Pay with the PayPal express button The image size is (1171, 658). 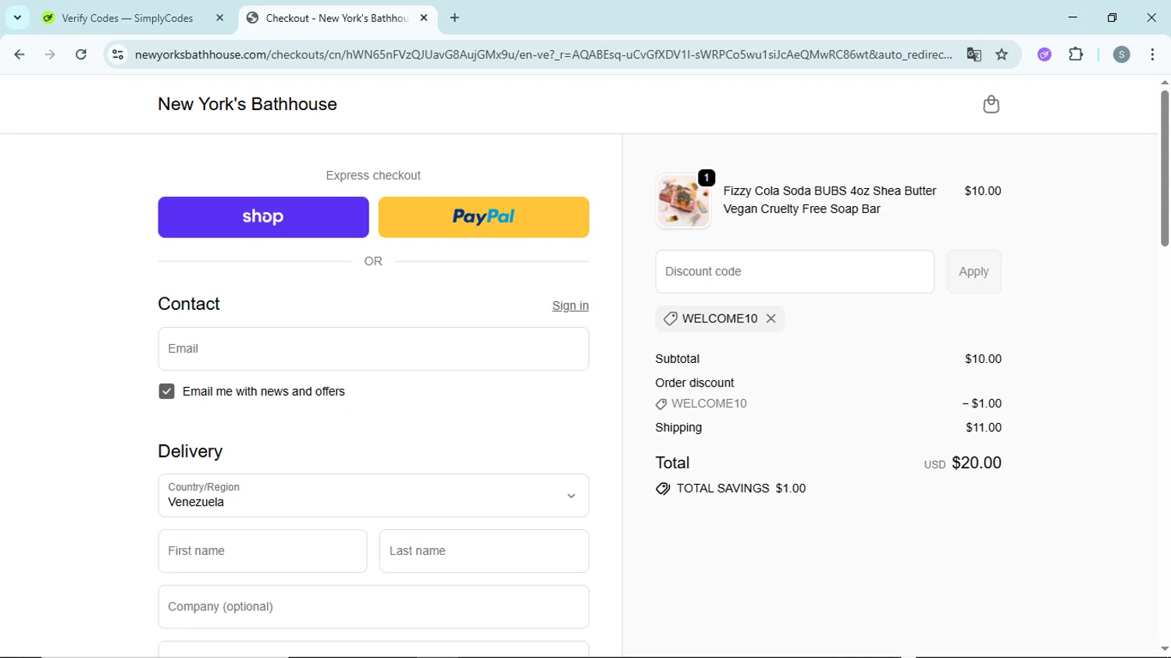(x=483, y=217)
